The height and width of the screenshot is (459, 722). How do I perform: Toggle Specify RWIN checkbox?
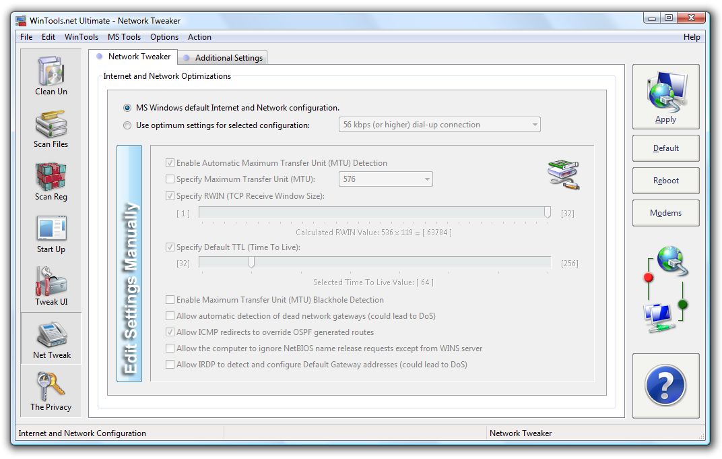pos(170,196)
